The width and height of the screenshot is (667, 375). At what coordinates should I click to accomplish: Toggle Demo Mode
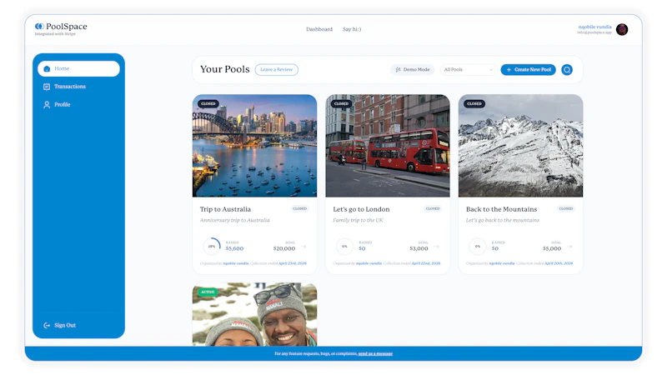412,70
